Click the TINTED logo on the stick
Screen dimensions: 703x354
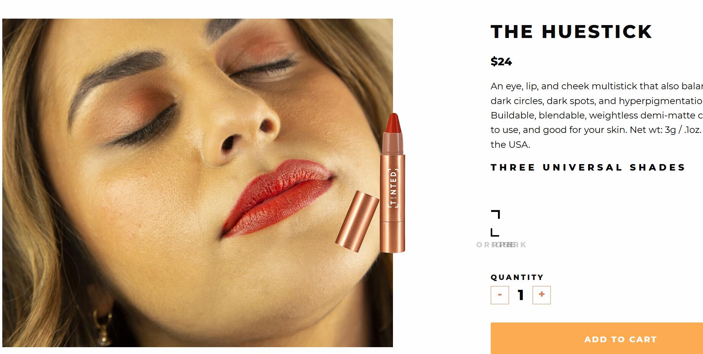[393, 188]
